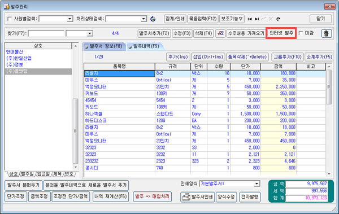
Task: Select the 하드디스크 item row
Action: coord(205,120)
